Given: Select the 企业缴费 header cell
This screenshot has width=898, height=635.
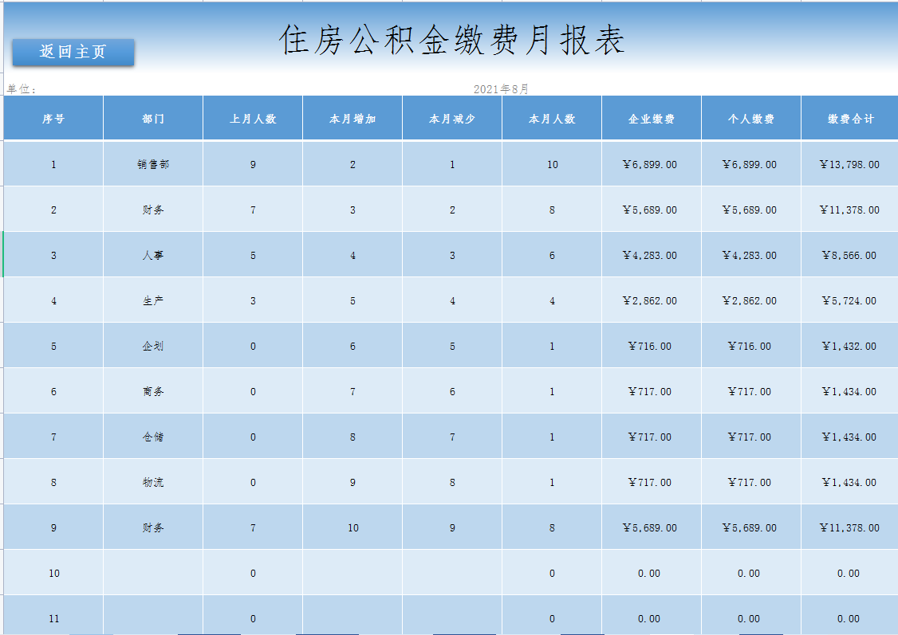Looking at the screenshot, I should coord(651,117).
